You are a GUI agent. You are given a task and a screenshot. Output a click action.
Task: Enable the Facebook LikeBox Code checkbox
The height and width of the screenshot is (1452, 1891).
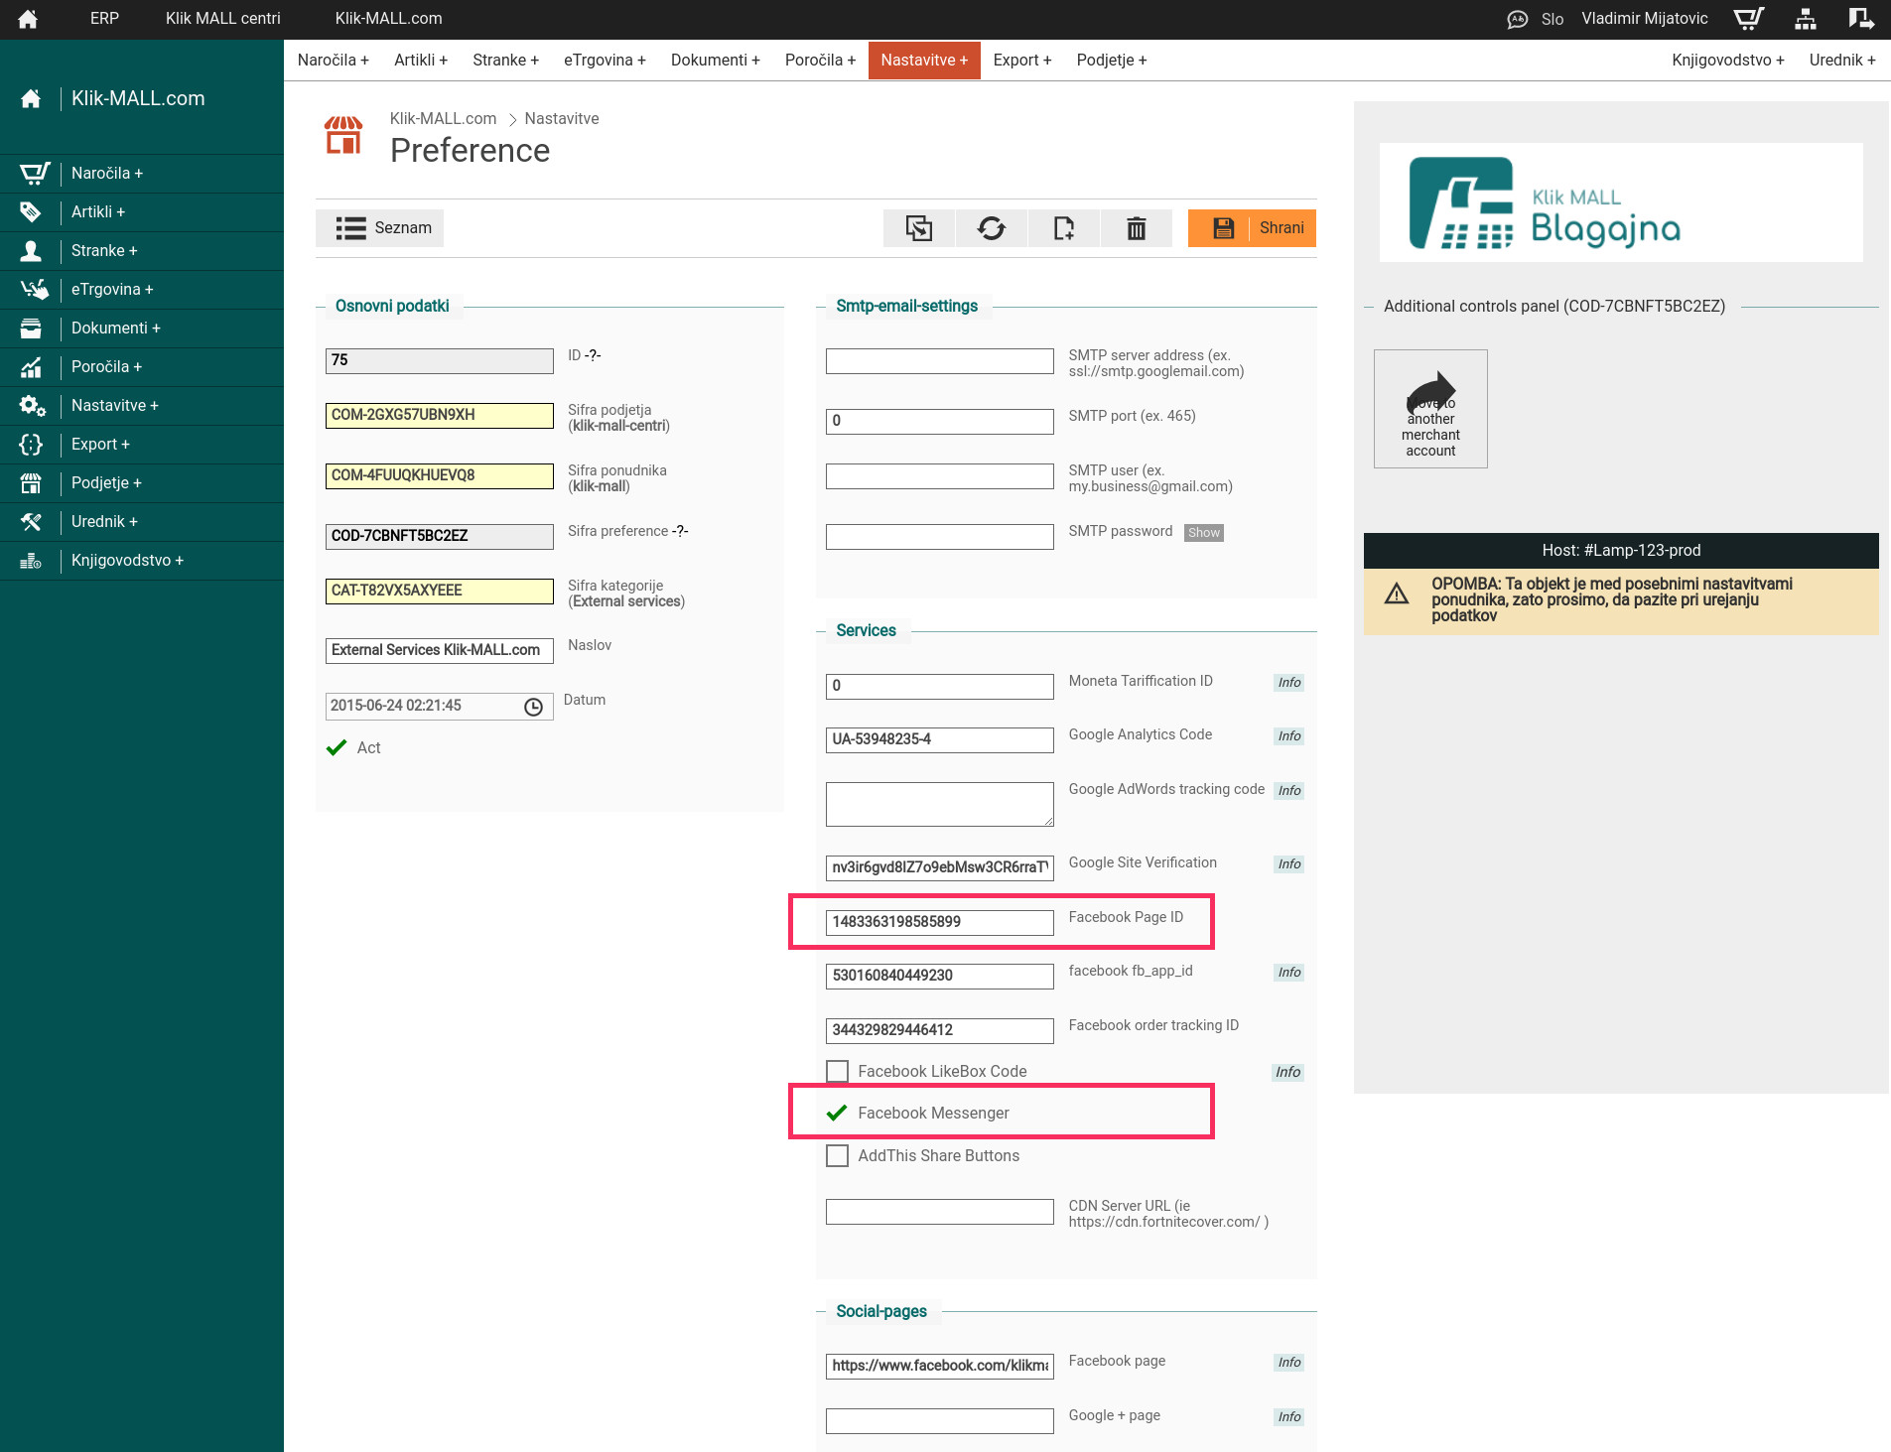838,1072
